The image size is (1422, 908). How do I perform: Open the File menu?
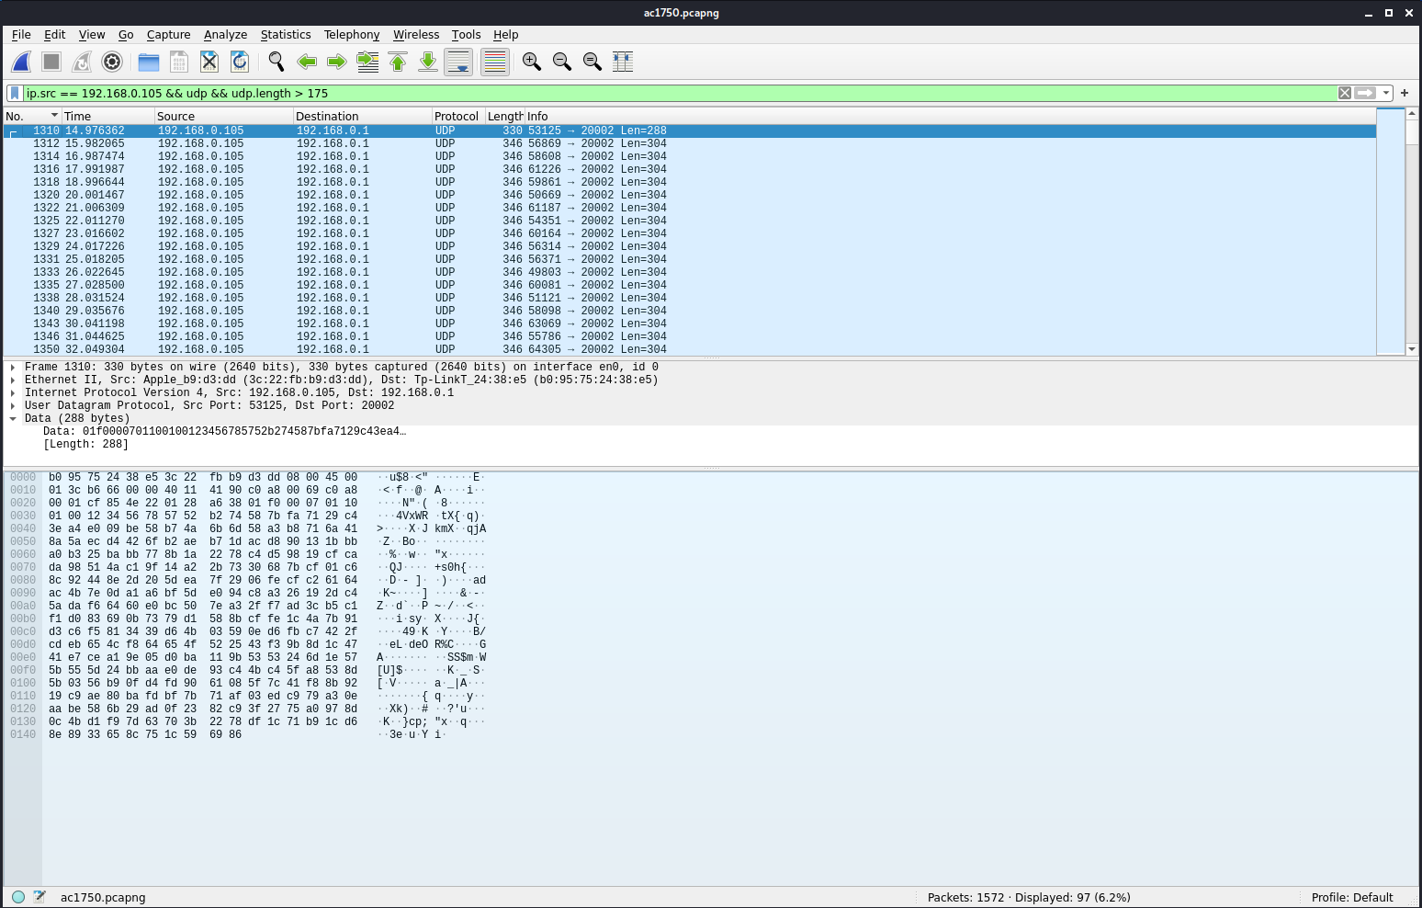click(x=21, y=34)
